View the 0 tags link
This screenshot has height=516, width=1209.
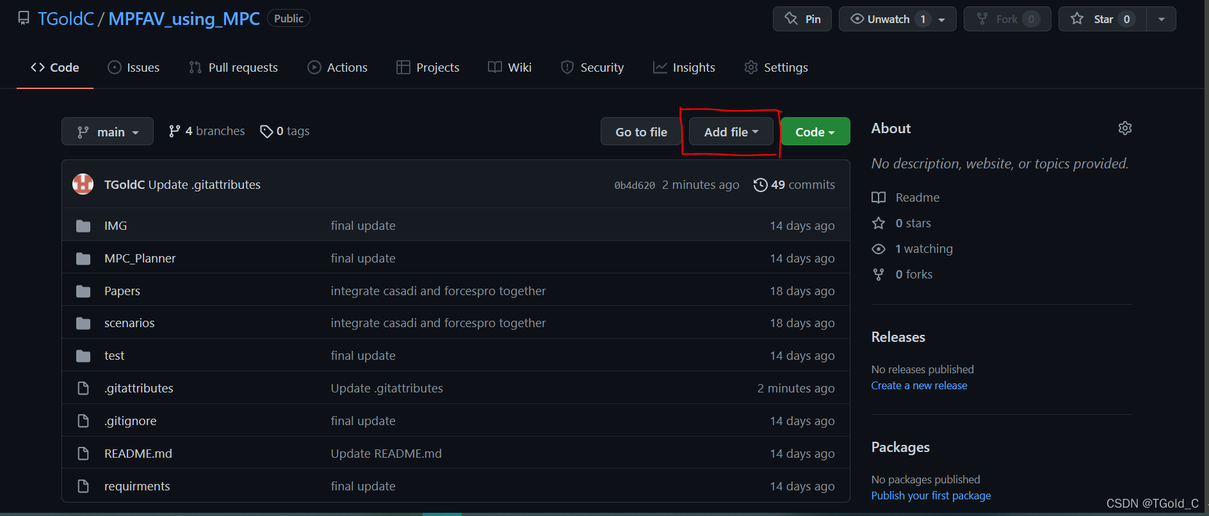[285, 131]
